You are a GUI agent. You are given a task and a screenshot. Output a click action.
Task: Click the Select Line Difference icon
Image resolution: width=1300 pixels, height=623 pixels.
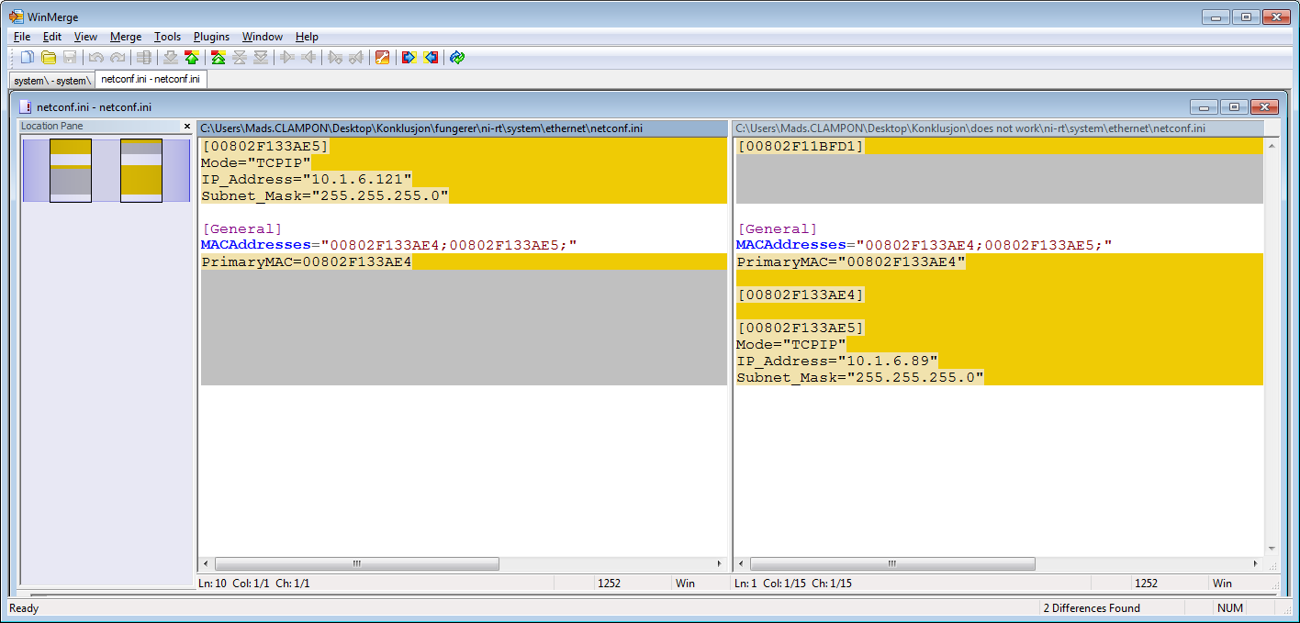(144, 57)
